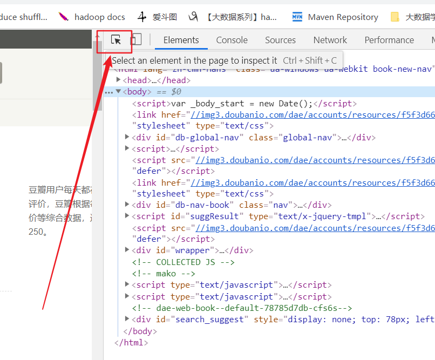Activate the inspect element picker icon
Viewport: 435px width, 360px height.
tap(116, 40)
